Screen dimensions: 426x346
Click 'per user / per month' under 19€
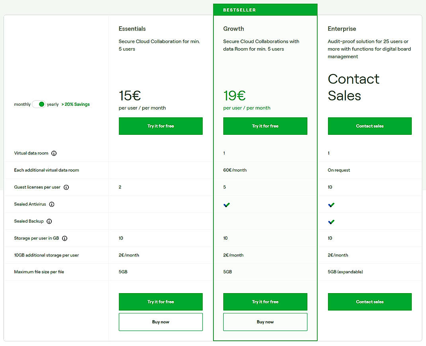tap(247, 108)
